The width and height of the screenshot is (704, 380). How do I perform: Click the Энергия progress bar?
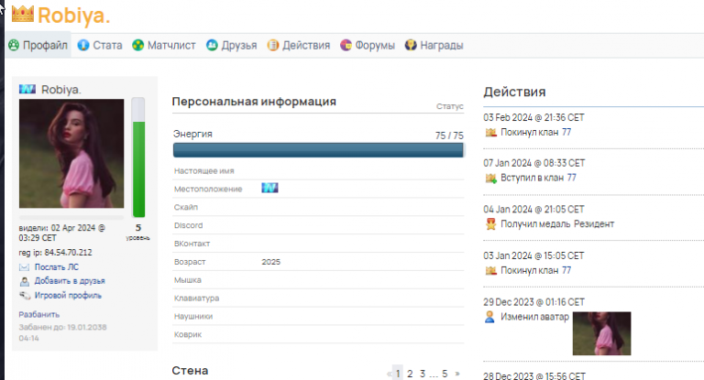click(318, 150)
